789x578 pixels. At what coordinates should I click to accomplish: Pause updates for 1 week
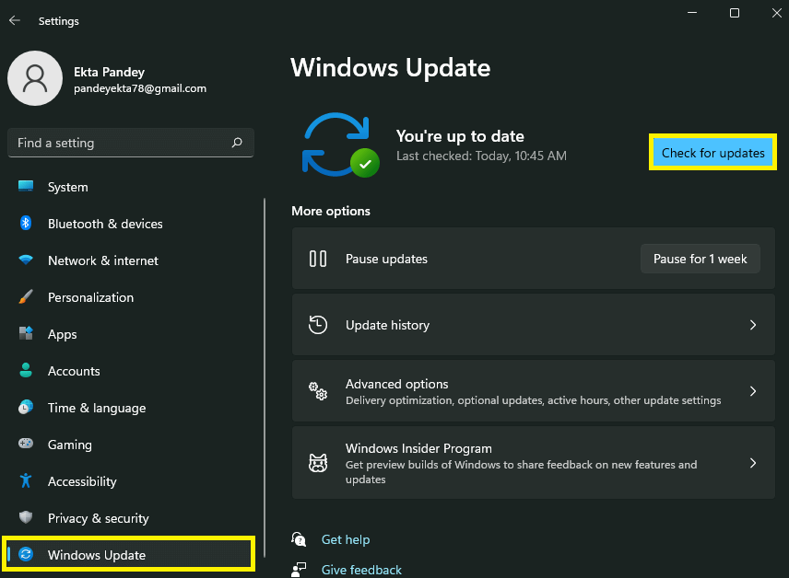[700, 259]
